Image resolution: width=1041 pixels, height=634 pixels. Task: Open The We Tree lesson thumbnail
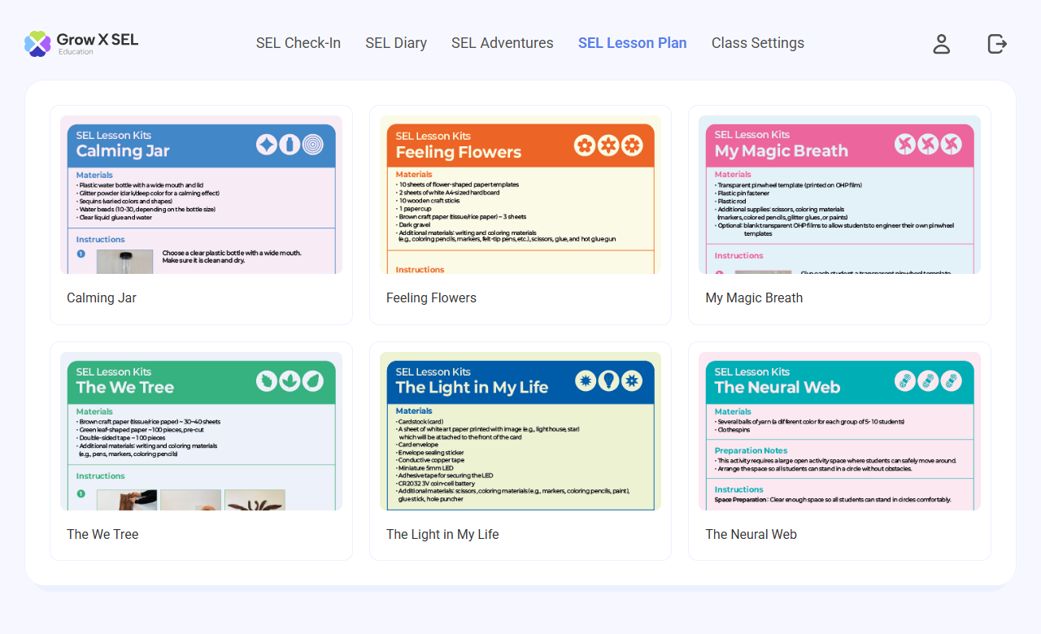point(201,431)
